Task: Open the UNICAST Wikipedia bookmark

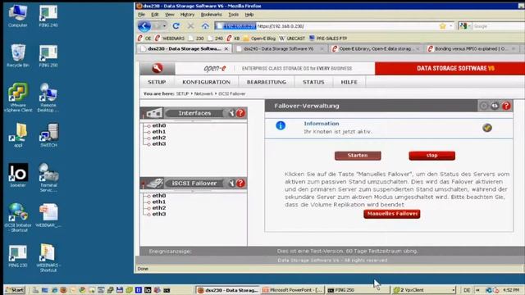Action: (292, 39)
